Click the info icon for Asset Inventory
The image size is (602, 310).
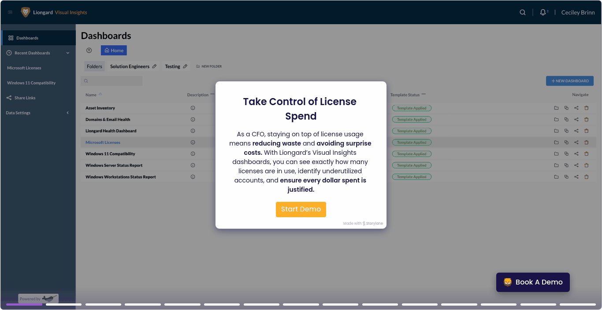pyautogui.click(x=193, y=108)
